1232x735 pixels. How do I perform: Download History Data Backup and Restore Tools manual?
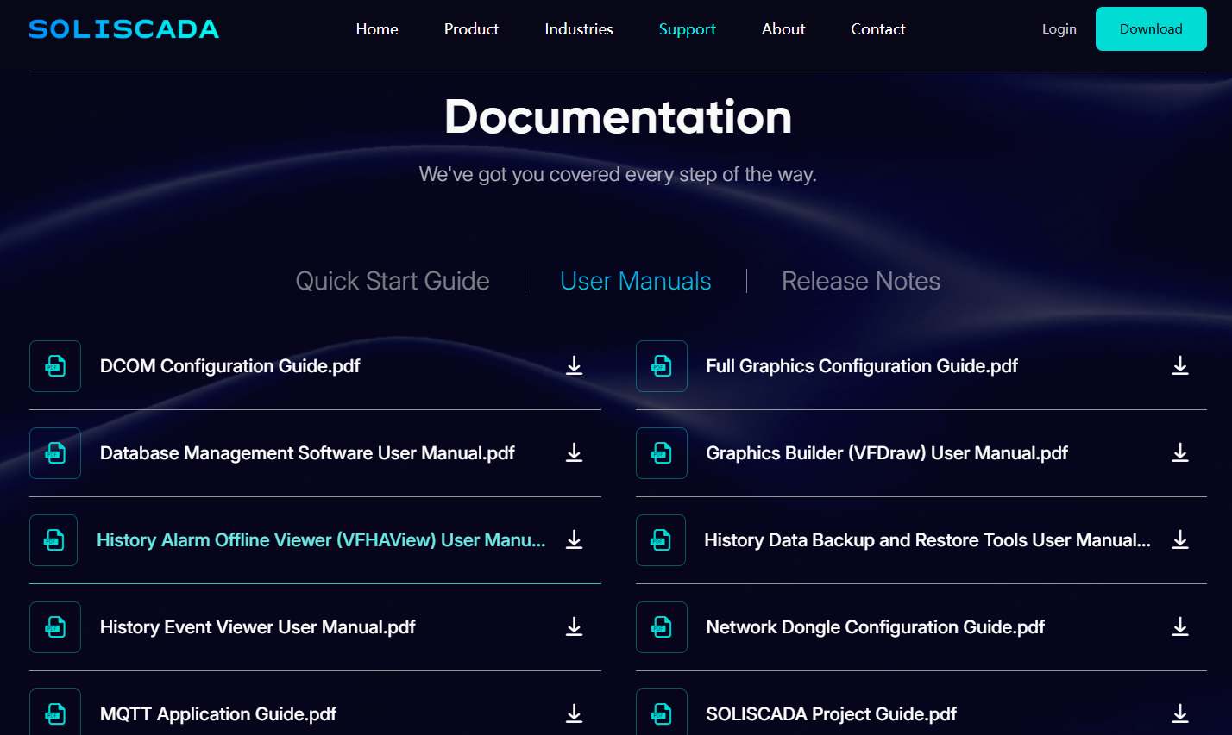tap(1180, 540)
